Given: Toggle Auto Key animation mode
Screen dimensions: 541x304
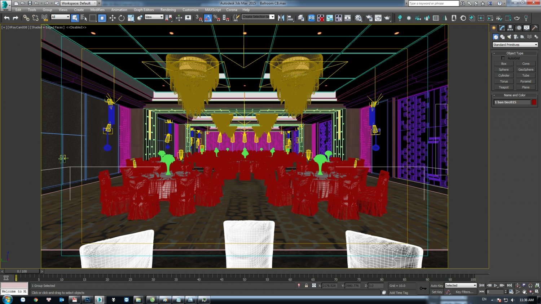Looking at the screenshot, I should tap(436, 285).
